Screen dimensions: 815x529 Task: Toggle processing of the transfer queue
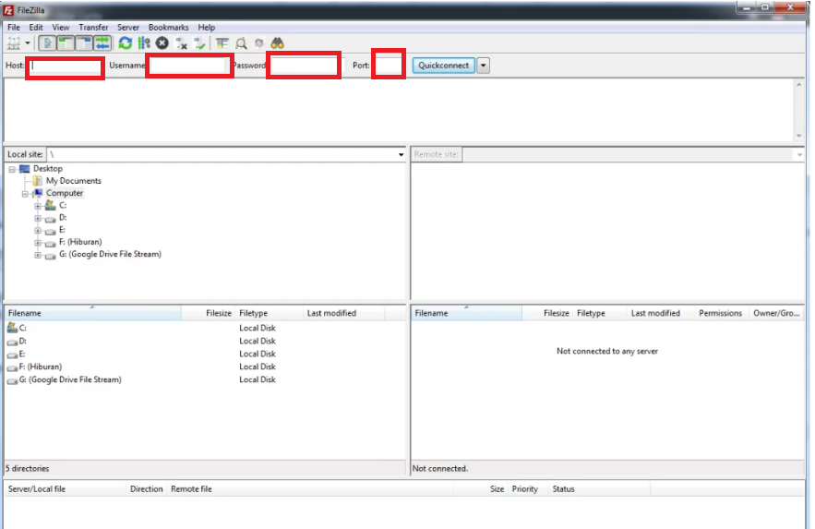click(143, 43)
